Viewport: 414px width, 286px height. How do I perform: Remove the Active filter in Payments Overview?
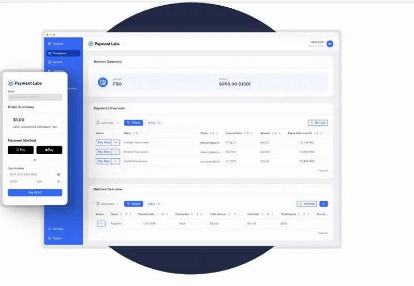(159, 123)
